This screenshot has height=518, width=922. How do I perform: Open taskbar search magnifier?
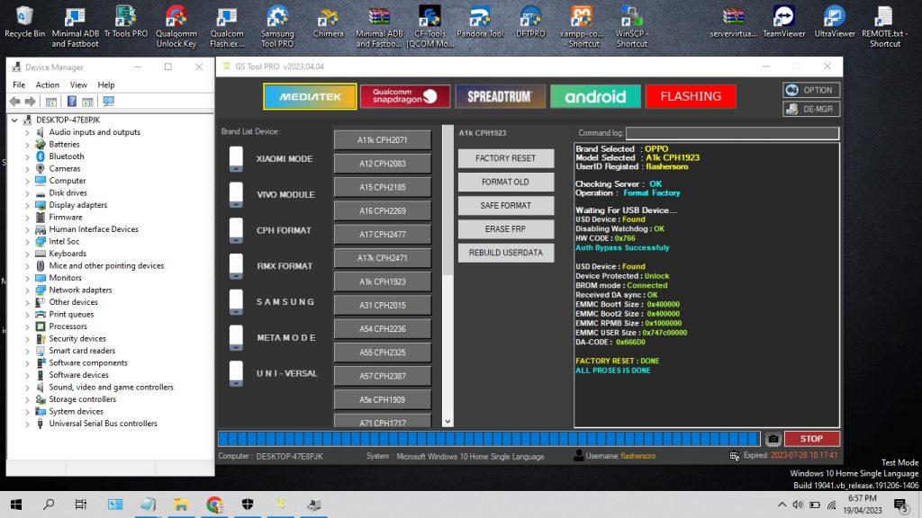(49, 505)
